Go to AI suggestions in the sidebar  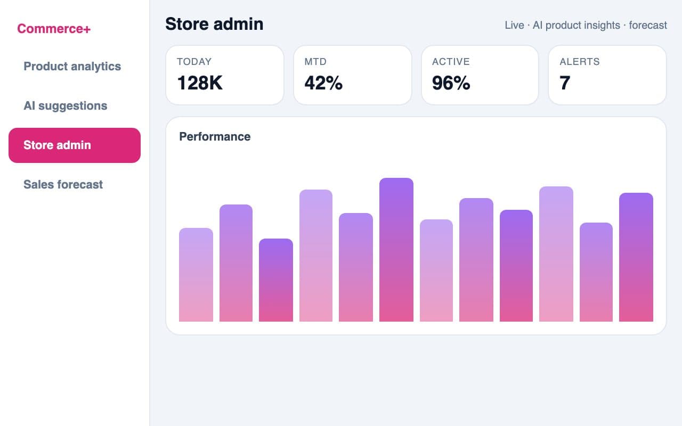[75, 106]
